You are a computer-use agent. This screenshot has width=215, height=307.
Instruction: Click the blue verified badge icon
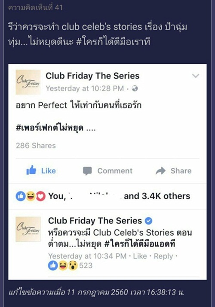[x=148, y=221]
